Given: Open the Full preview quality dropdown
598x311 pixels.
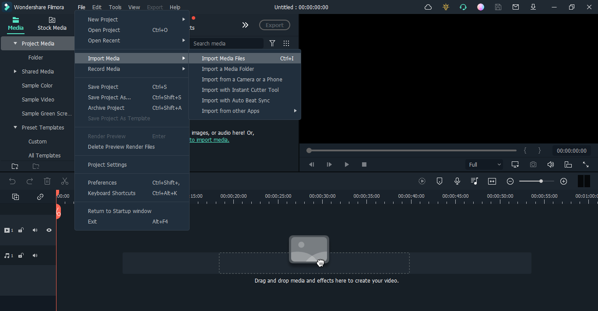Looking at the screenshot, I should (485, 164).
